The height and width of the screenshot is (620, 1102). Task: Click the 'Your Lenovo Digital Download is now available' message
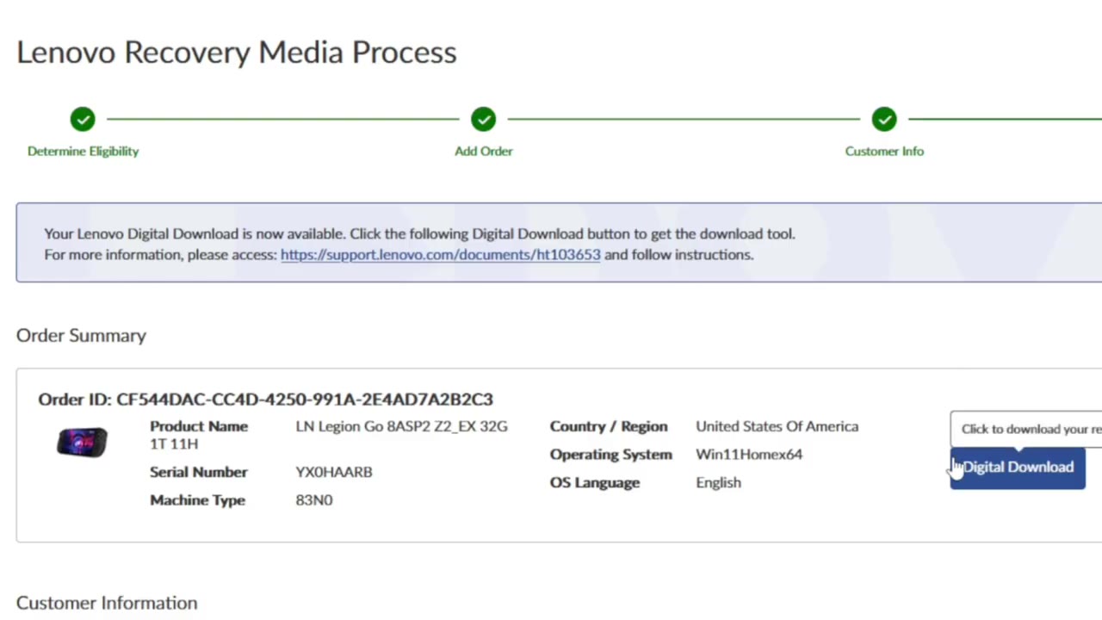click(419, 234)
